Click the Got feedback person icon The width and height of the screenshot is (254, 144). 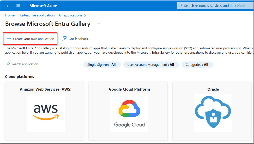[x=64, y=39]
